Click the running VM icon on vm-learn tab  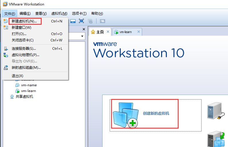click(116, 32)
